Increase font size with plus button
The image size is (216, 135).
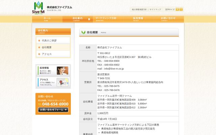click(177, 9)
